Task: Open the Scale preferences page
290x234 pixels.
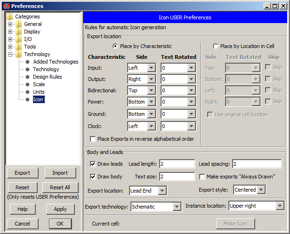Action: coord(39,84)
